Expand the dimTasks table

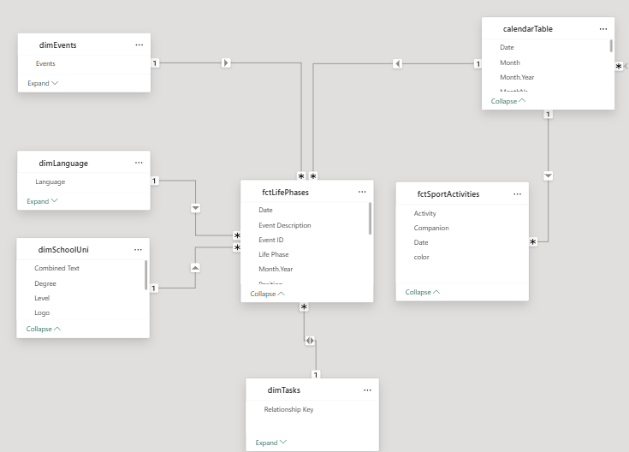(x=270, y=443)
